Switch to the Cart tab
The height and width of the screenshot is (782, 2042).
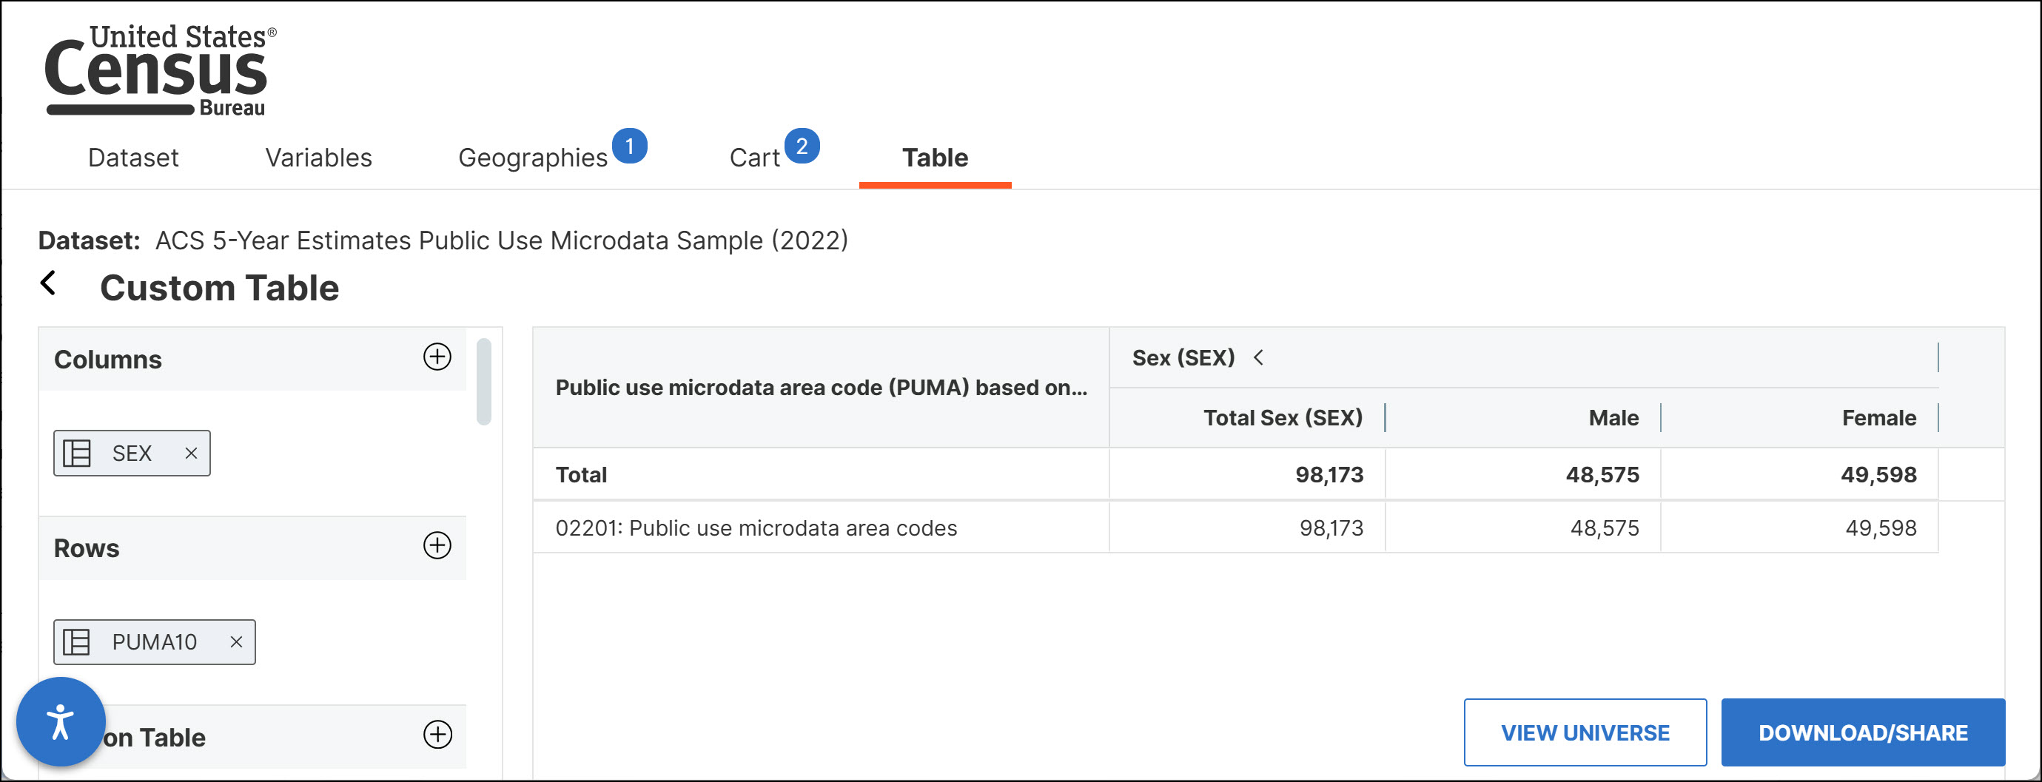pos(753,156)
